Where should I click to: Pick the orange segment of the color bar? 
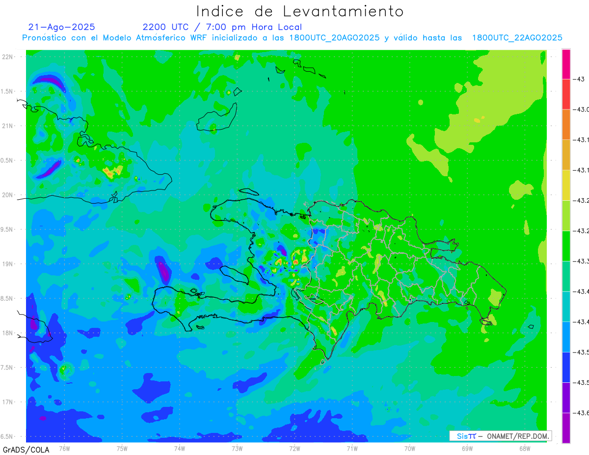click(x=566, y=124)
